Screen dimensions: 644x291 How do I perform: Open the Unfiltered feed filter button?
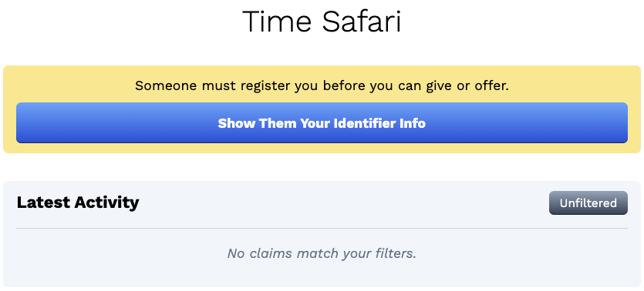588,203
